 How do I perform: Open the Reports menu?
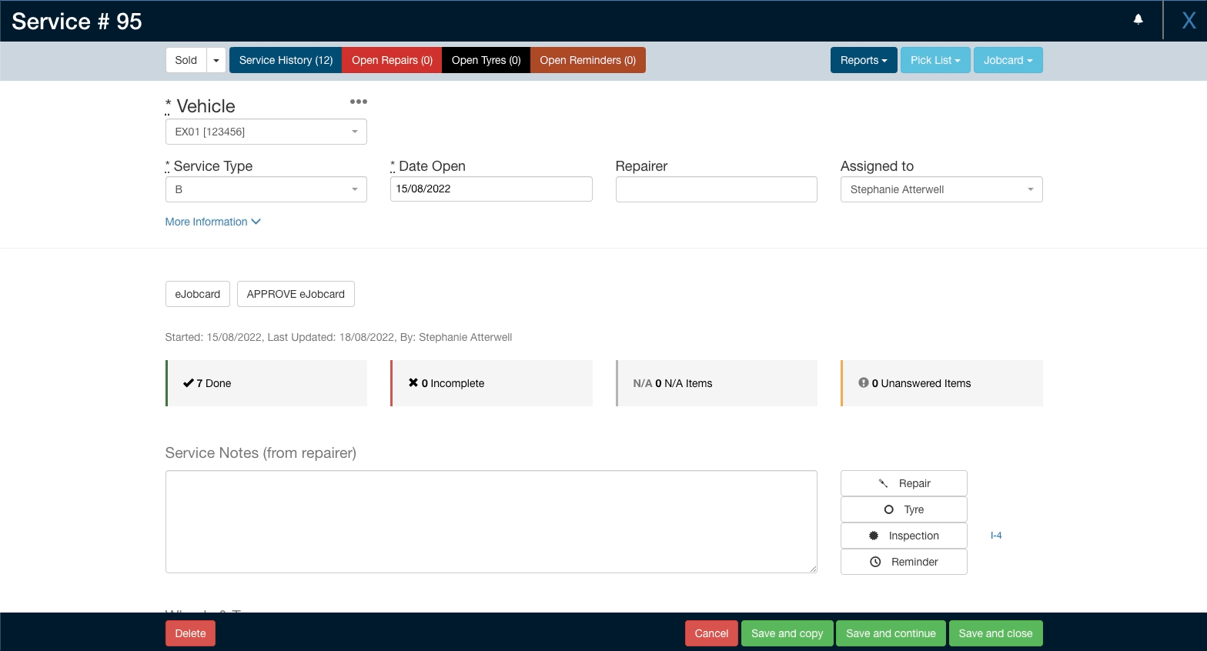click(863, 60)
